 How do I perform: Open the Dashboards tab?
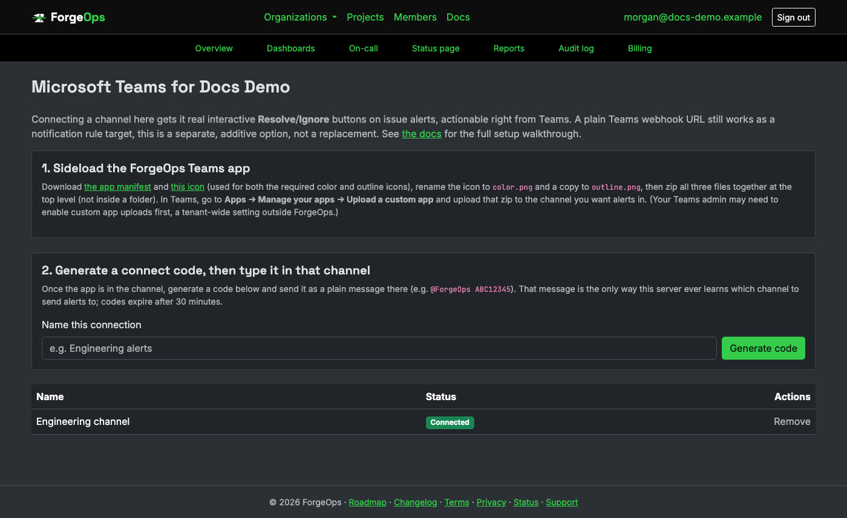click(x=290, y=48)
